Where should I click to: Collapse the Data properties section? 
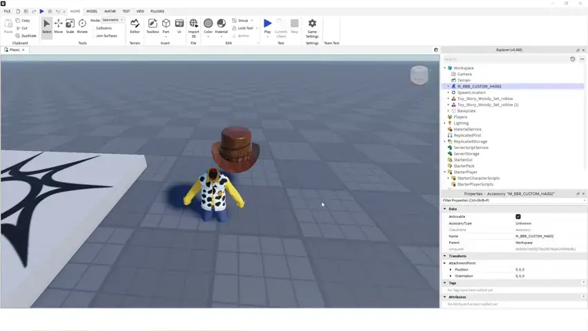coord(444,209)
